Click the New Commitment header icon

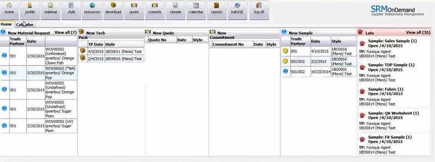click(x=213, y=32)
